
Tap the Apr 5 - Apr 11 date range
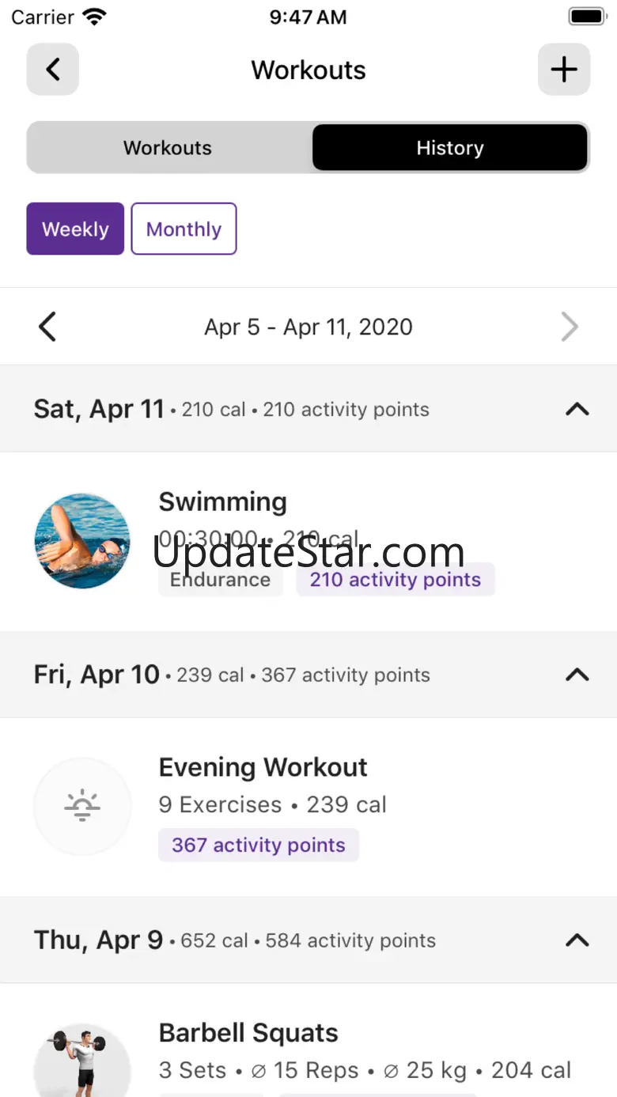[308, 327]
